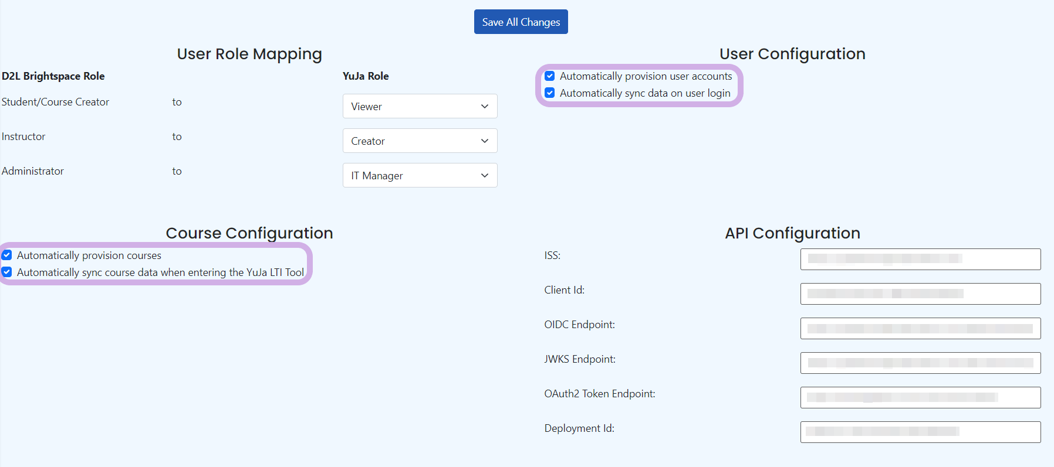Image resolution: width=1054 pixels, height=467 pixels.
Task: Select the OIDC Endpoint label
Action: coord(579,325)
